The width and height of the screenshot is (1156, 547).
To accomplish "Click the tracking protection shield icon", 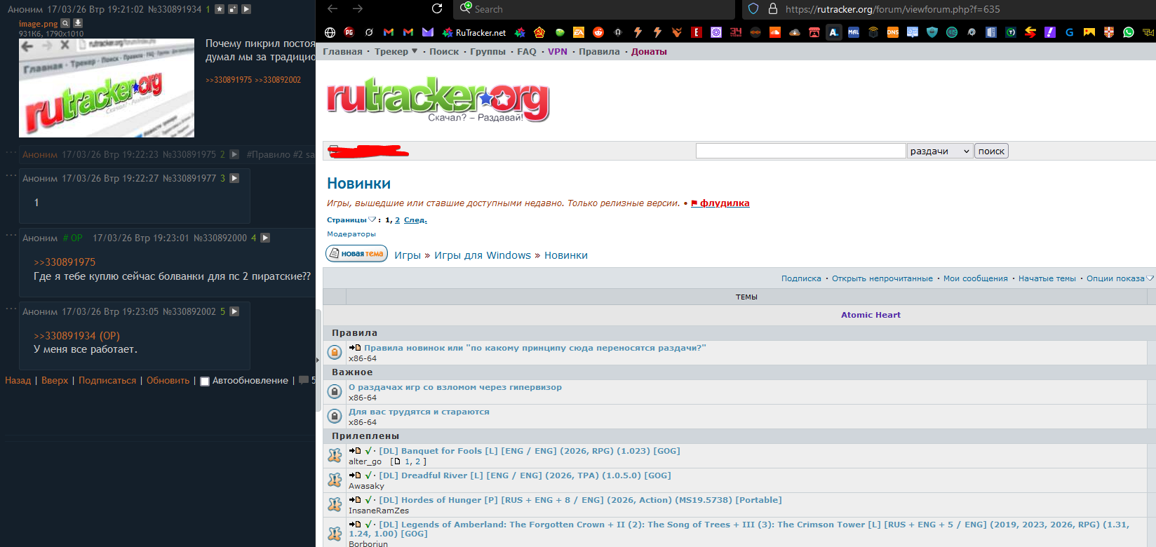I will (753, 9).
